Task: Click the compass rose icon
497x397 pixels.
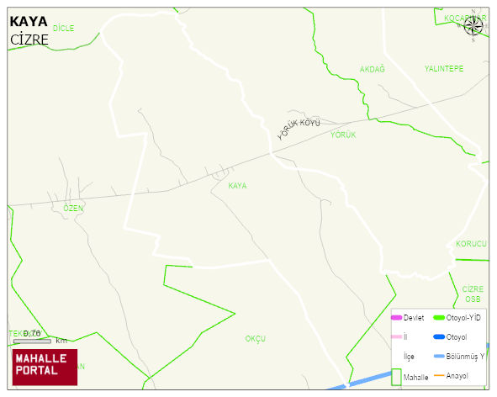Action: (473, 26)
